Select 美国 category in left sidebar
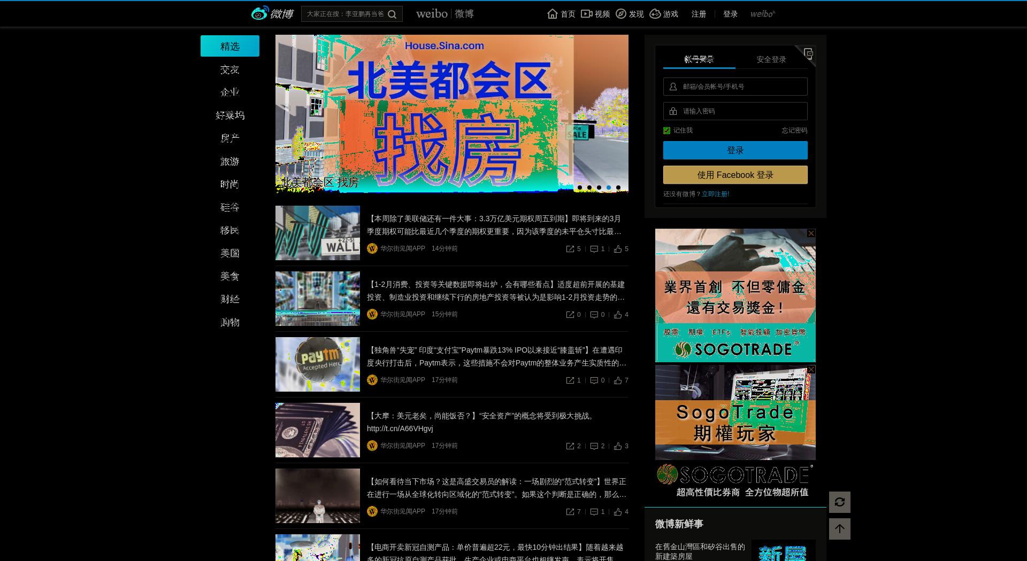1027x561 pixels. pos(230,253)
